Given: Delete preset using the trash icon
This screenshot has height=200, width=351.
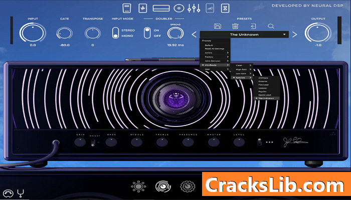Looking at the screenshot, I should pos(235,26).
